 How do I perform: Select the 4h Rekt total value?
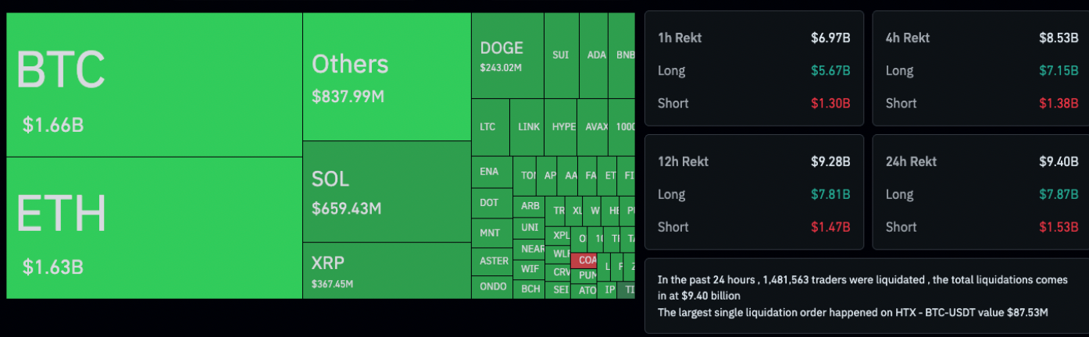pos(1061,37)
